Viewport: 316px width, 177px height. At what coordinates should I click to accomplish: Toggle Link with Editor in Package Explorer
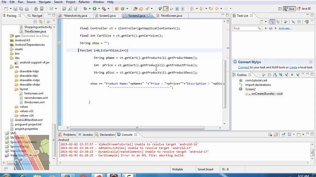(41, 22)
